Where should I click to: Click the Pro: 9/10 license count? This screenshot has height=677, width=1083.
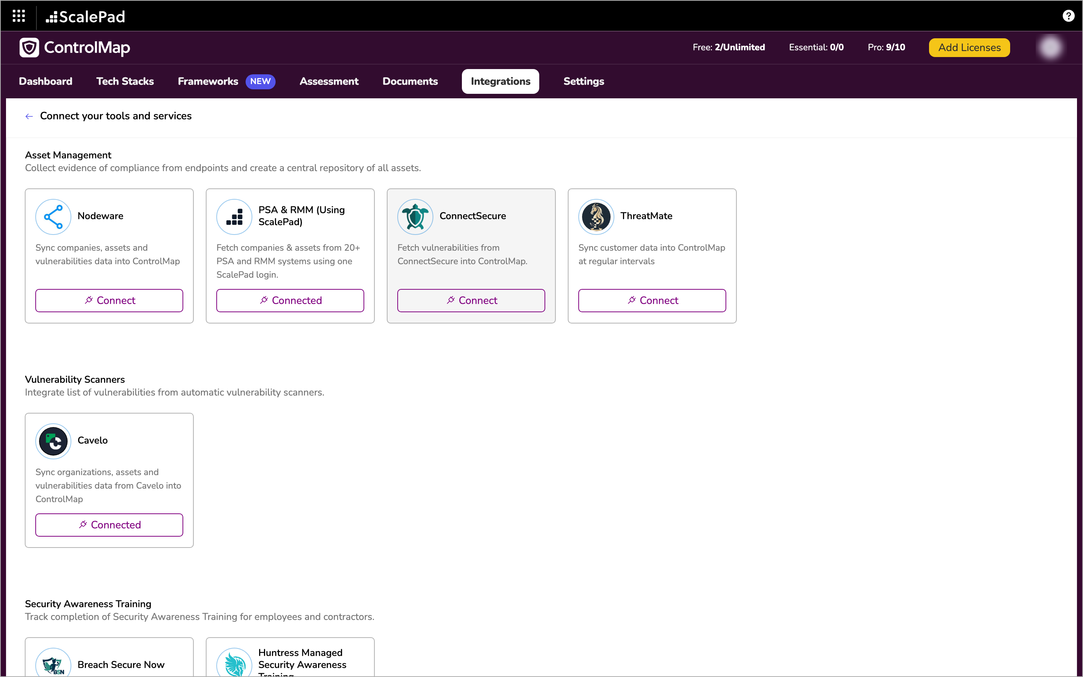(x=886, y=47)
